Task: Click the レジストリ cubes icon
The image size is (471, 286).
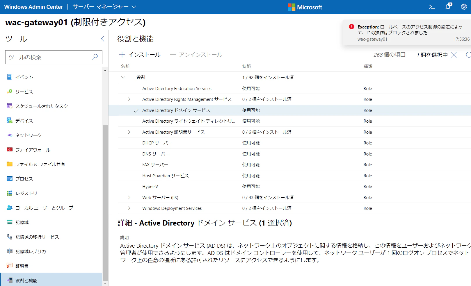Action: pyautogui.click(x=10, y=193)
